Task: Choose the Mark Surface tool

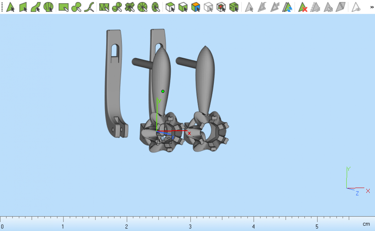Action: click(x=36, y=7)
